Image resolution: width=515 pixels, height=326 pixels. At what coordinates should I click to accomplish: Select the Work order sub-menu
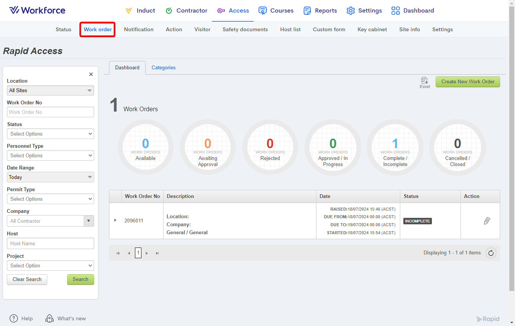coord(98,29)
